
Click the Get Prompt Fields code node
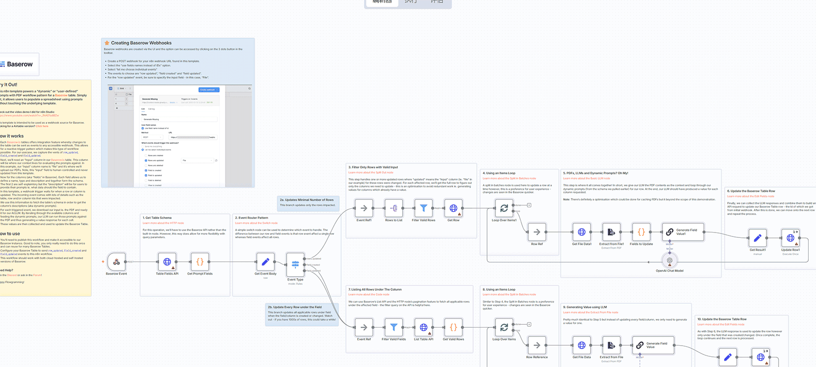click(200, 262)
